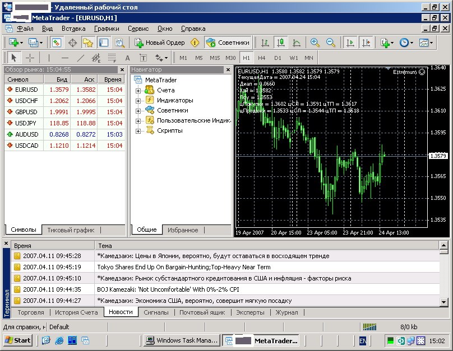453x351 pixels.
Task: Select the crosshair tool
Action: point(30,58)
